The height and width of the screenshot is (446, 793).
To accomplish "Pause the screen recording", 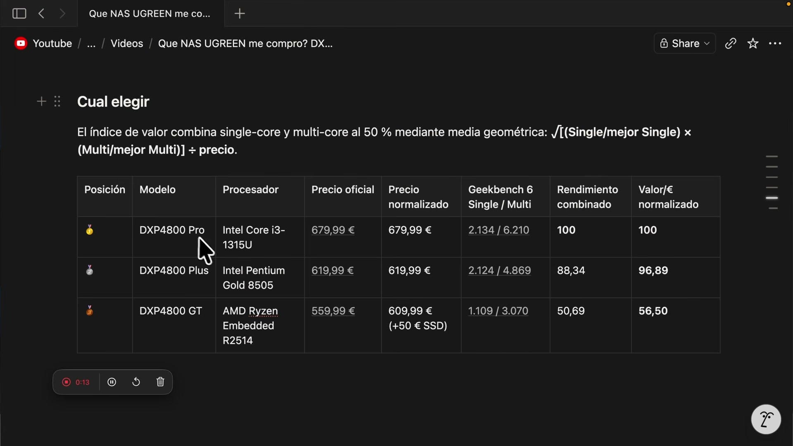I will [x=112, y=382].
